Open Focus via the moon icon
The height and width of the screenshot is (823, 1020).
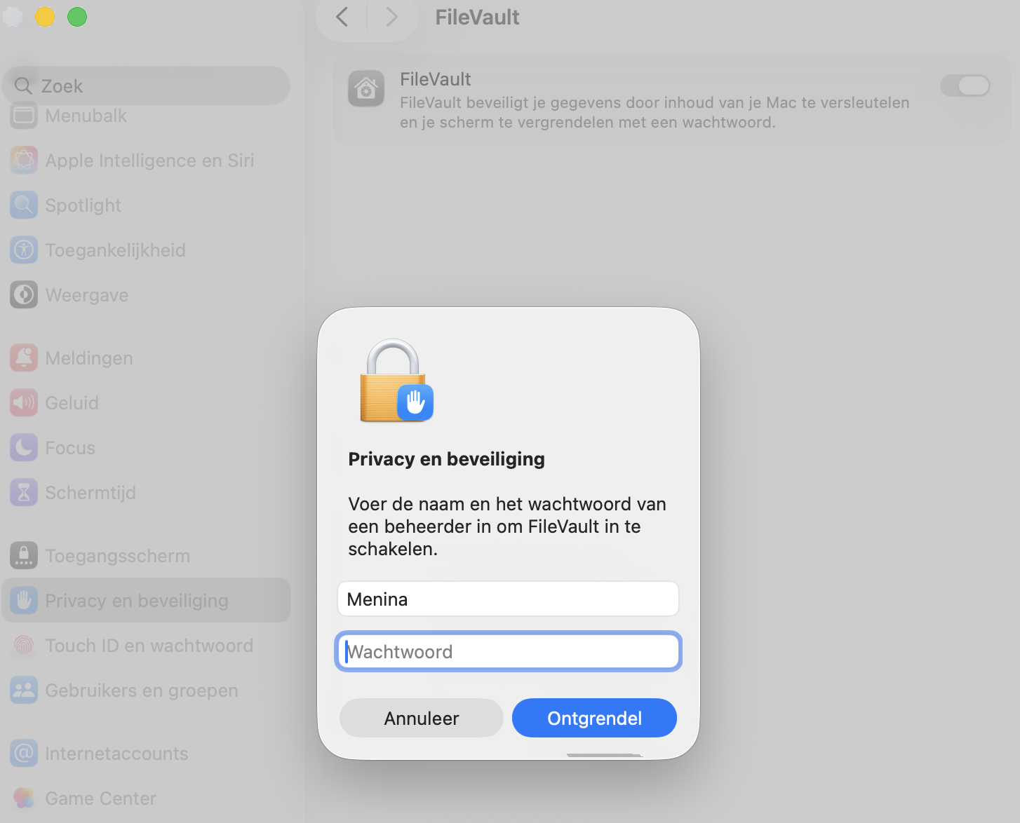pos(24,447)
